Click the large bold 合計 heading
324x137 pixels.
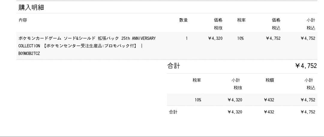click(x=174, y=66)
